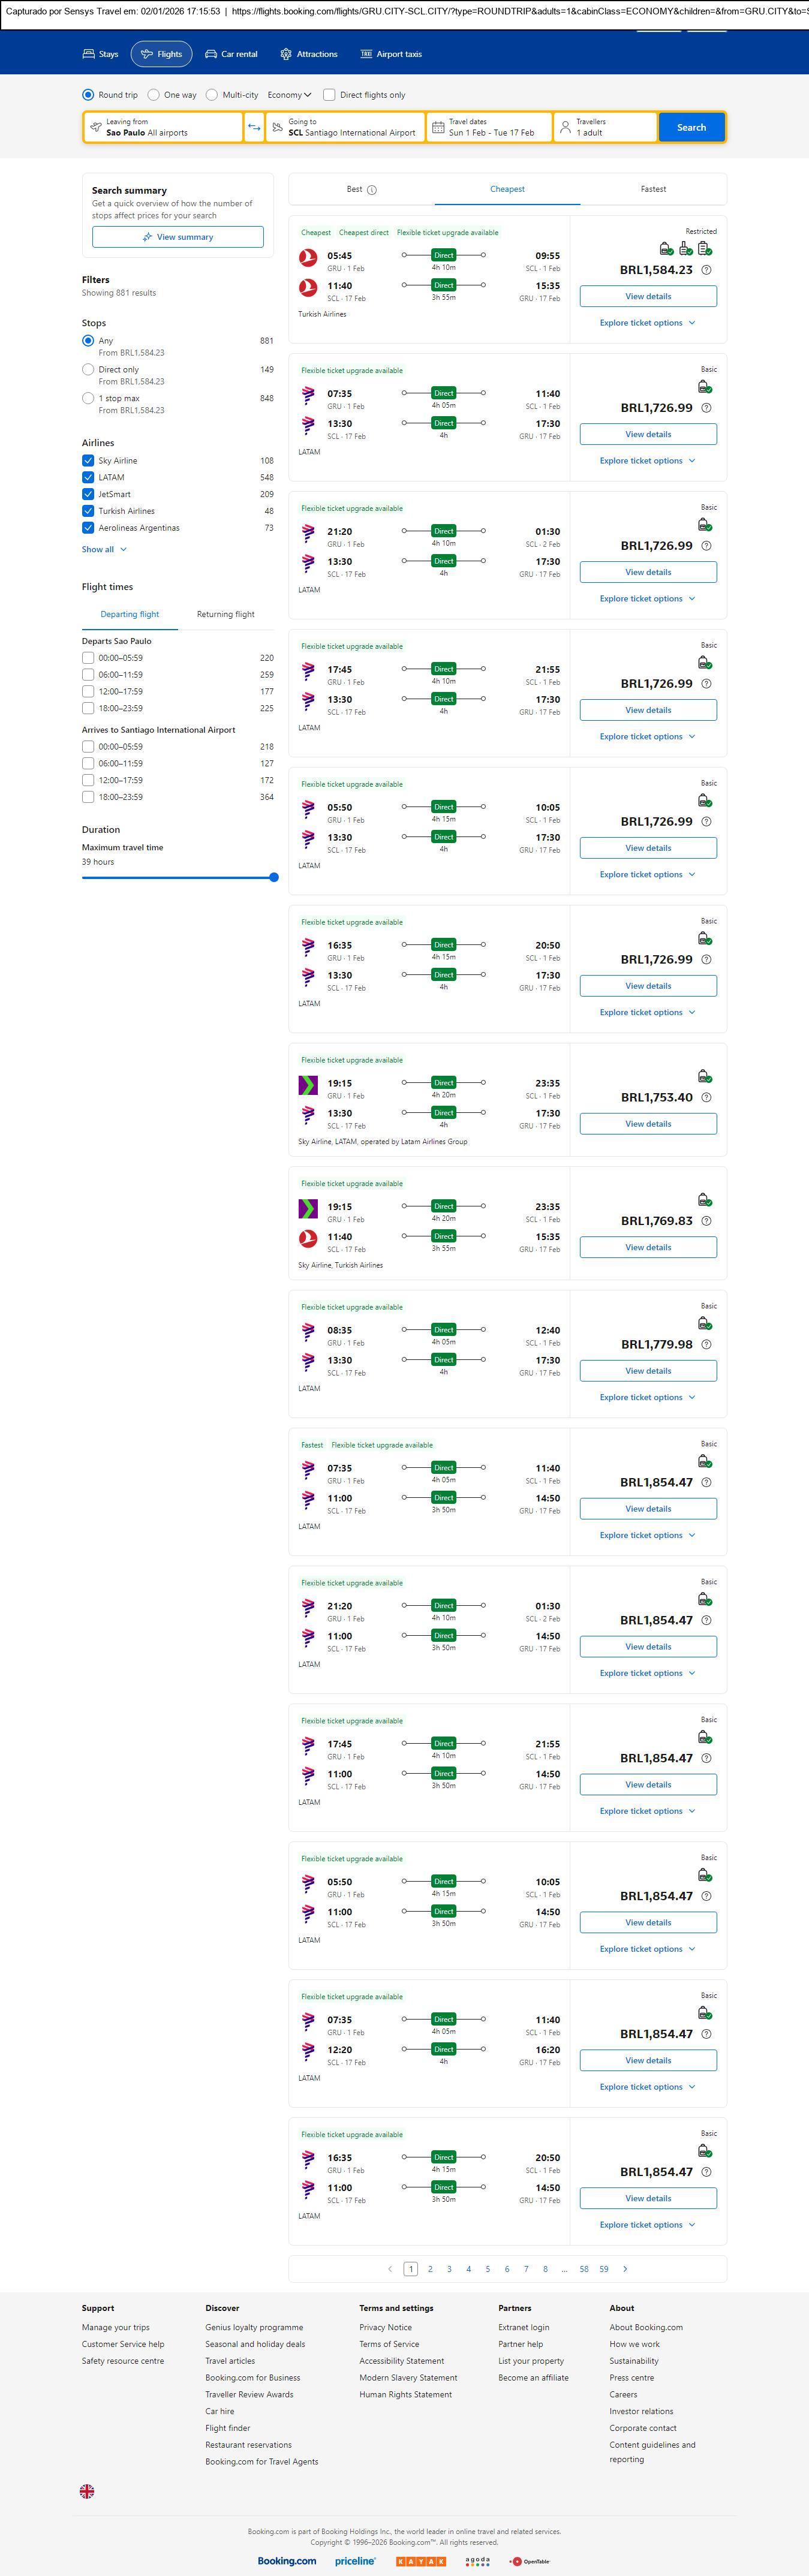Image resolution: width=809 pixels, height=2576 pixels.
Task: Click the price info icon beside BRL1,584.23
Action: coord(706,270)
